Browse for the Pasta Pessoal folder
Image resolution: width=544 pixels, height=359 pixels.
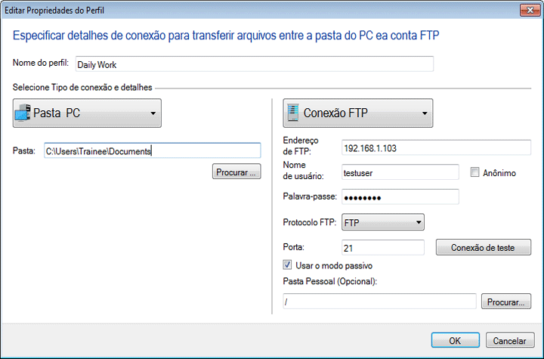505,302
